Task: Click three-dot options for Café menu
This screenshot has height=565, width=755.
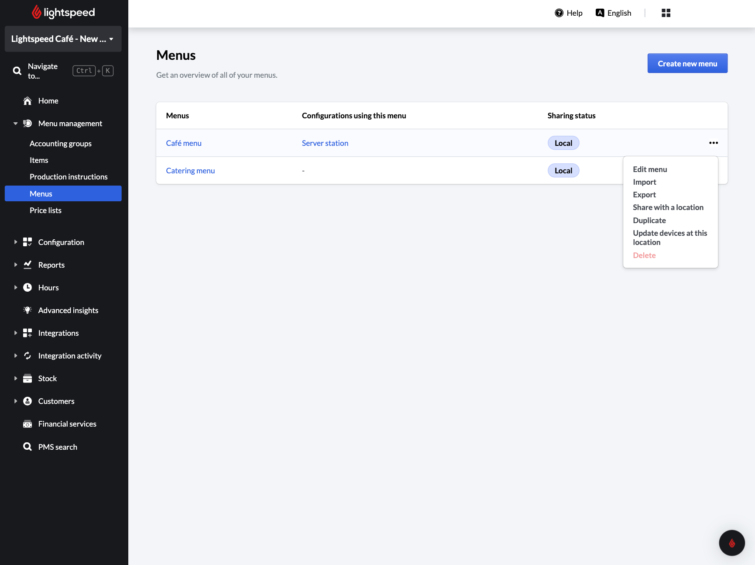Action: (x=713, y=143)
